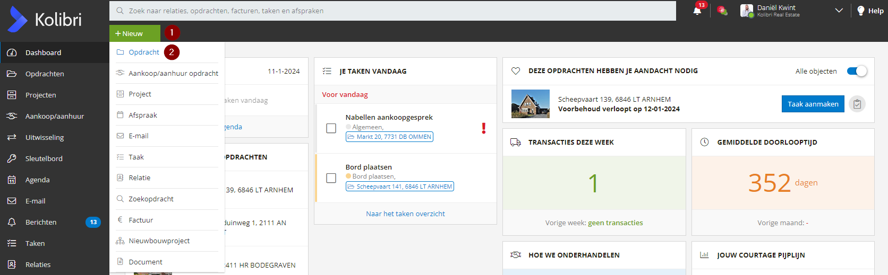Click the search magnifier icon

pyautogui.click(x=120, y=11)
